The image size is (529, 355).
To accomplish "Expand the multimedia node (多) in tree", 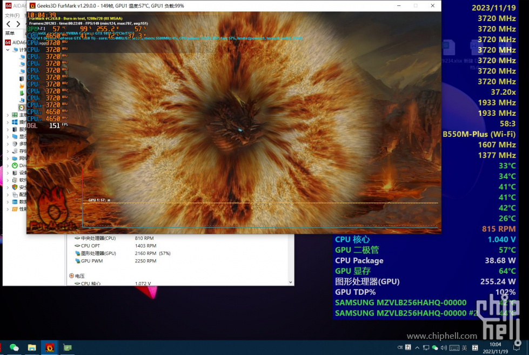I will (x=8, y=143).
